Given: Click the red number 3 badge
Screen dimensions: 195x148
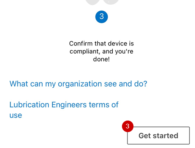Looking at the screenshot, I should [x=128, y=126].
